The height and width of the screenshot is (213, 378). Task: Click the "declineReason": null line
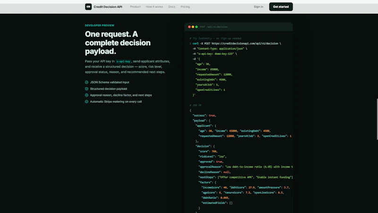point(215,172)
